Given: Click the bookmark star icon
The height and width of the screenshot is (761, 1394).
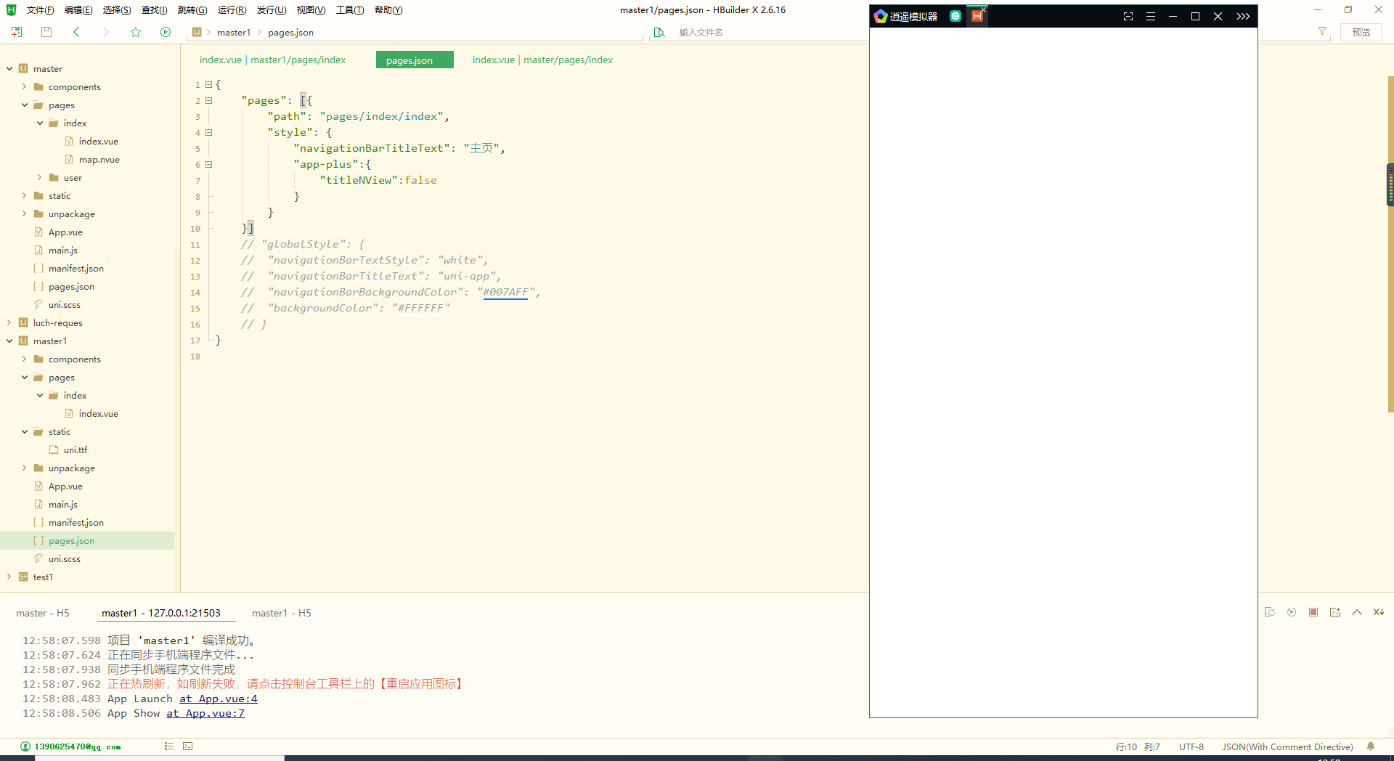Looking at the screenshot, I should coord(136,32).
